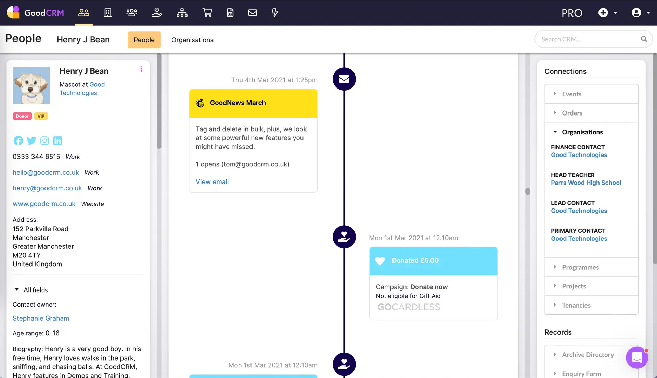Viewport: 657px width, 378px height.
Task: Expand the Programmes section
Action: [580, 267]
